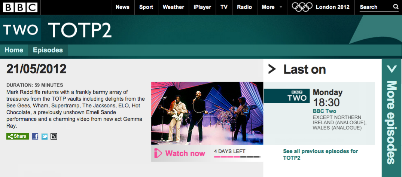Open the More dropdown in top navigation
This screenshot has width=402, height=177.
[x=271, y=7]
